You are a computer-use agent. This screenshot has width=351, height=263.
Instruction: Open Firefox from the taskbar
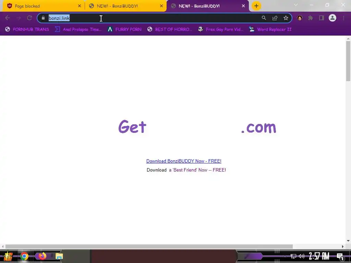(42, 256)
